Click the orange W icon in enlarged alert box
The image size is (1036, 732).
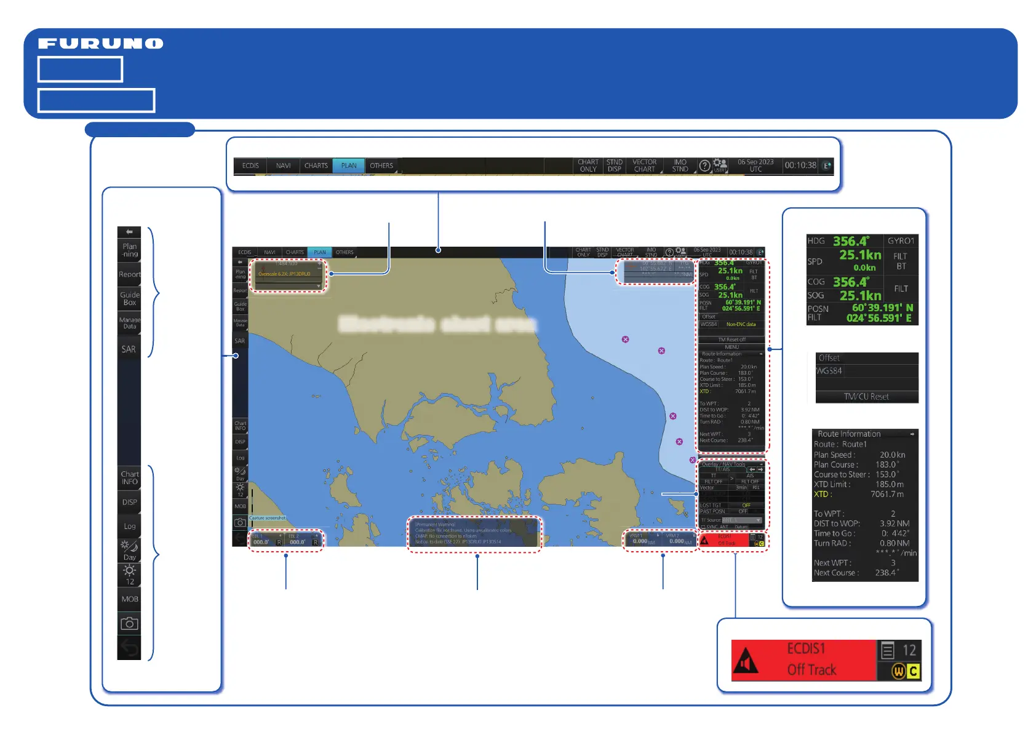899,671
